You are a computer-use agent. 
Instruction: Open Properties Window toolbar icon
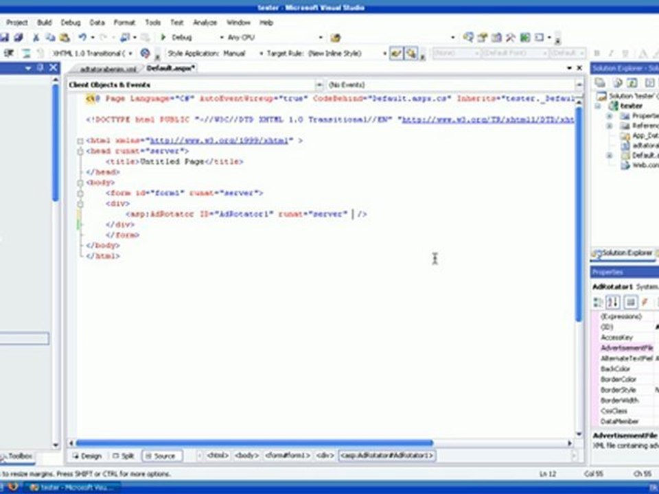tap(483, 37)
